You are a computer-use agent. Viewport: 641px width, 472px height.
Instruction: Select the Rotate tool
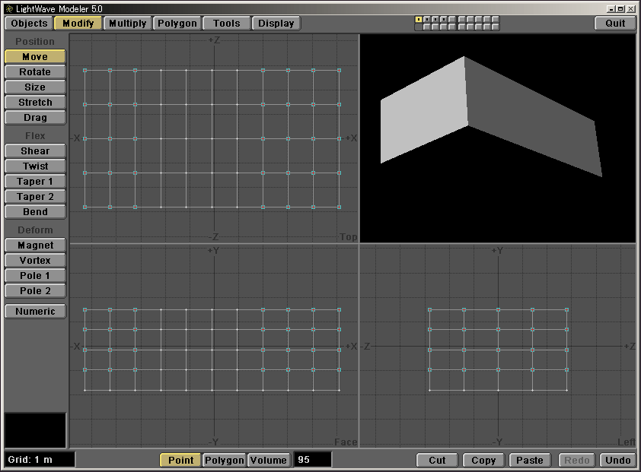point(35,72)
